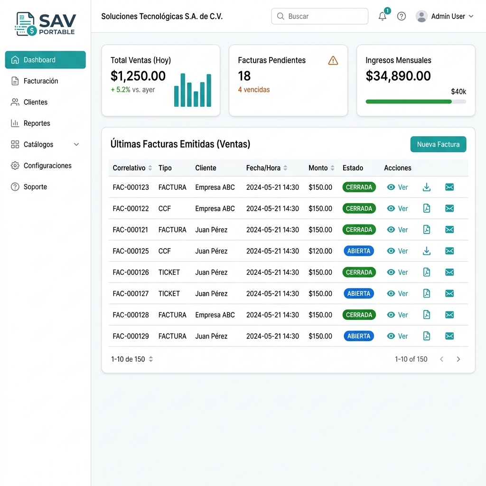Open PDF for invoice FAC-000128
This screenshot has height=486, width=486.
coord(427,315)
